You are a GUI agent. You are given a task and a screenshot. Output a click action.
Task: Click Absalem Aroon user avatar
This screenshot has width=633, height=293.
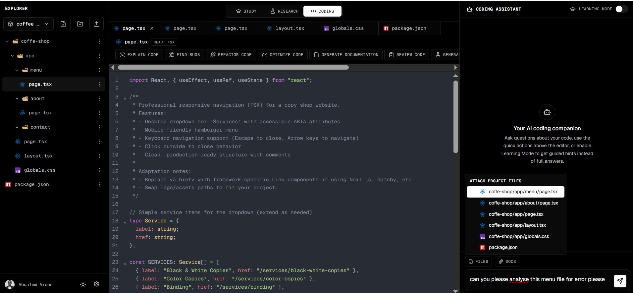[10, 284]
